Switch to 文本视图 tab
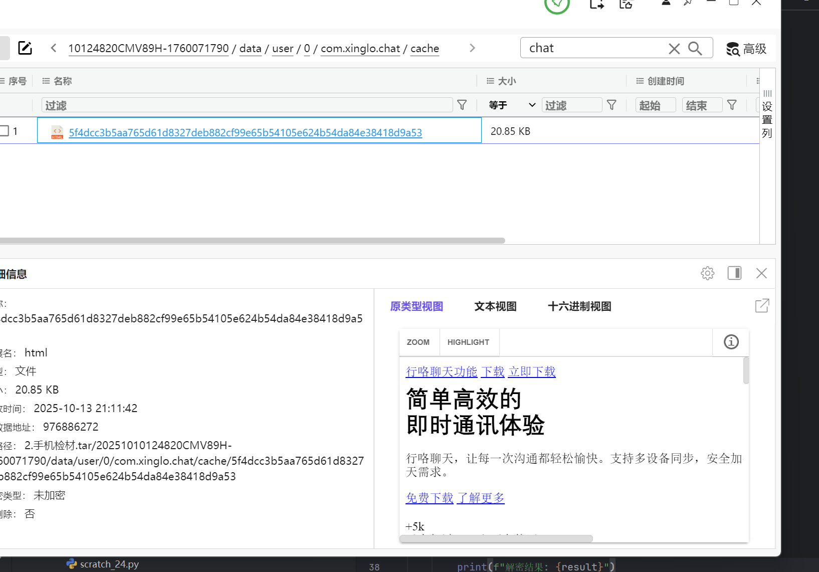The height and width of the screenshot is (572, 819). [495, 306]
